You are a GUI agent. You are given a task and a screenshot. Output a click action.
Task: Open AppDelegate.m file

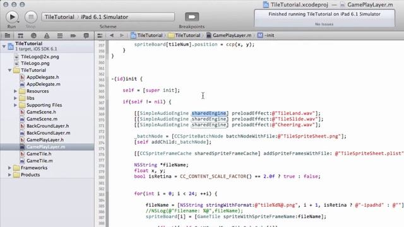tap(44, 84)
